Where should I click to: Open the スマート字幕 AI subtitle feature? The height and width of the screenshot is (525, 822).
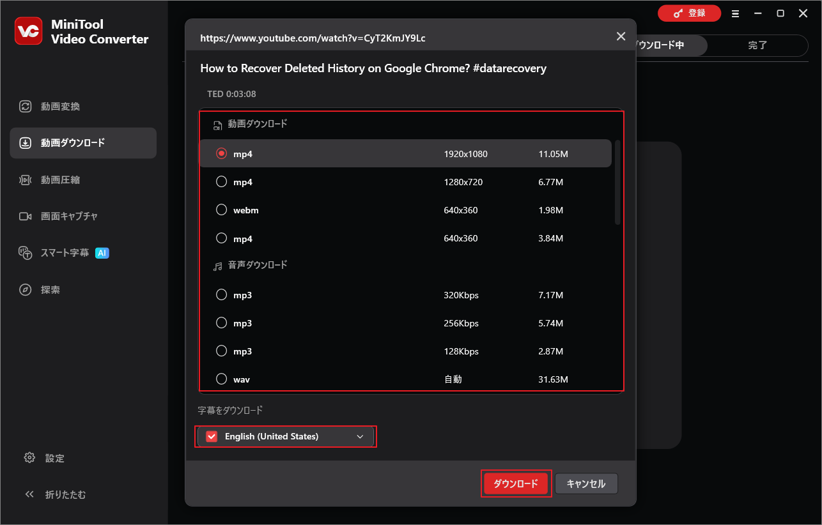point(61,252)
